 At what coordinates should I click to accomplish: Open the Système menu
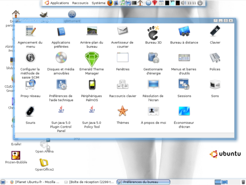click(x=98, y=3)
